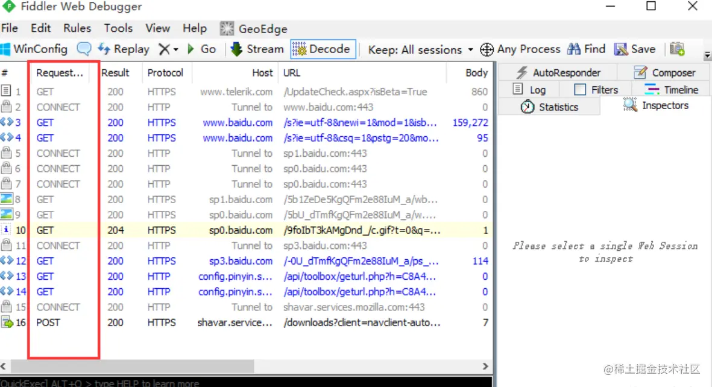
Task: Open the Edit menu
Action: pyautogui.click(x=40, y=28)
